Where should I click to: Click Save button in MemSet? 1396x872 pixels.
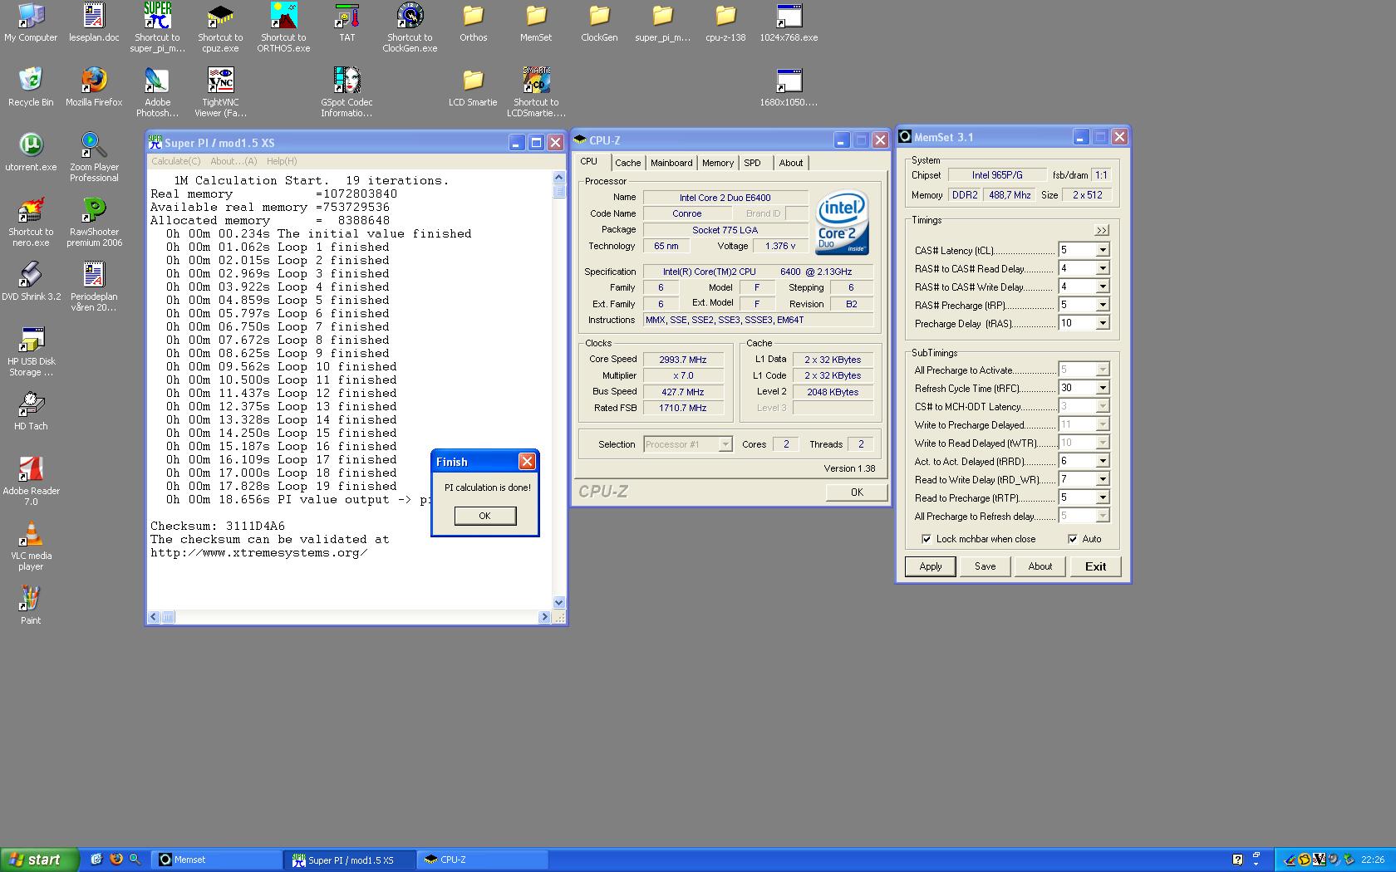[986, 566]
